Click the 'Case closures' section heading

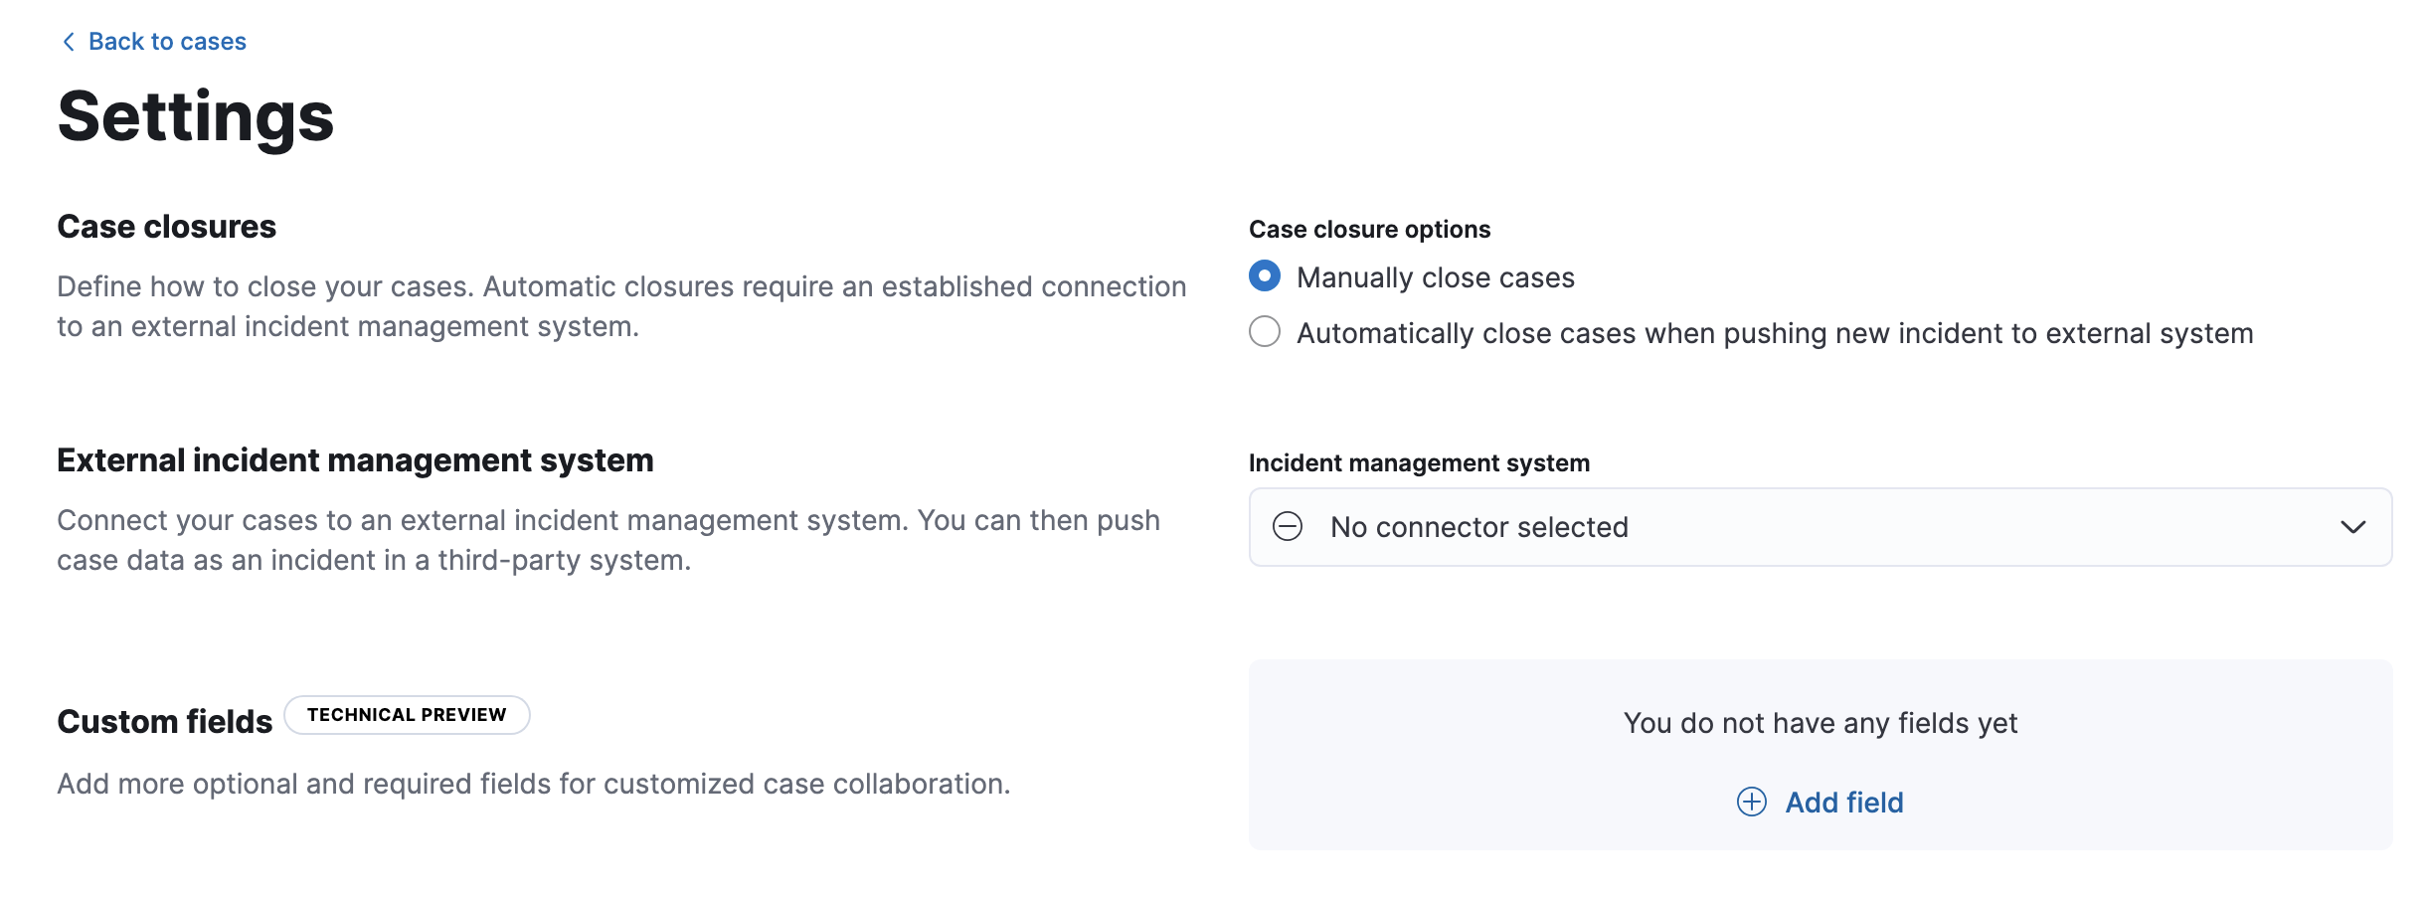(x=166, y=227)
